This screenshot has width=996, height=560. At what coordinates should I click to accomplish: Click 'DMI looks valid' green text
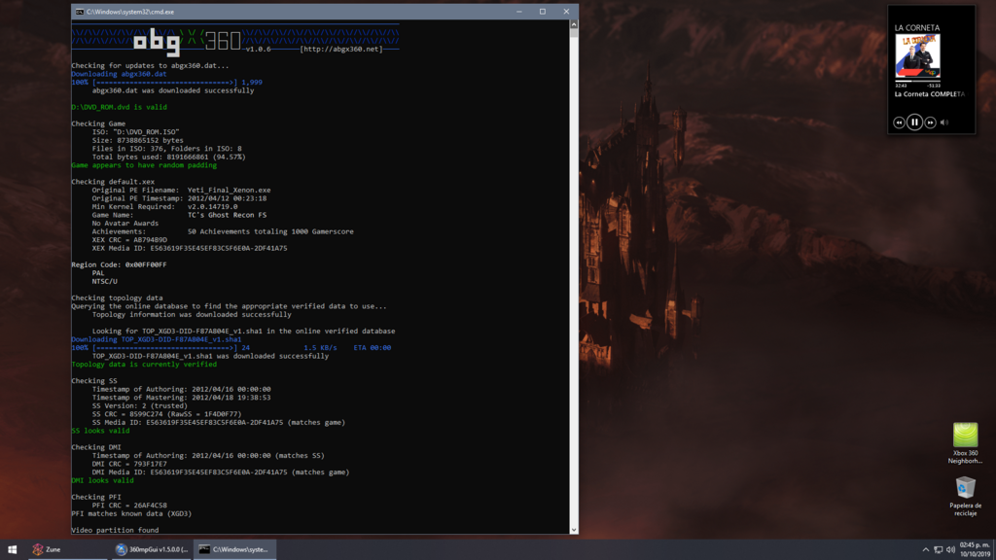point(102,480)
